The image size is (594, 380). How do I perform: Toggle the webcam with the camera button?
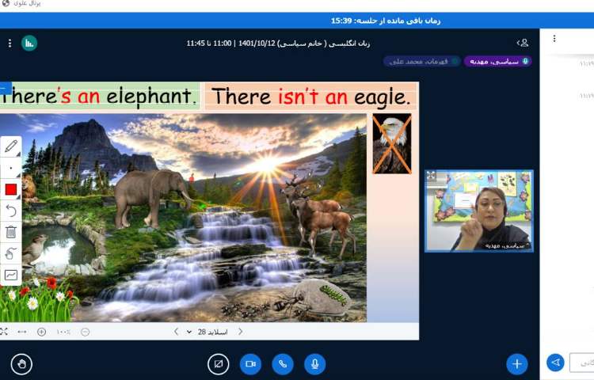point(250,363)
